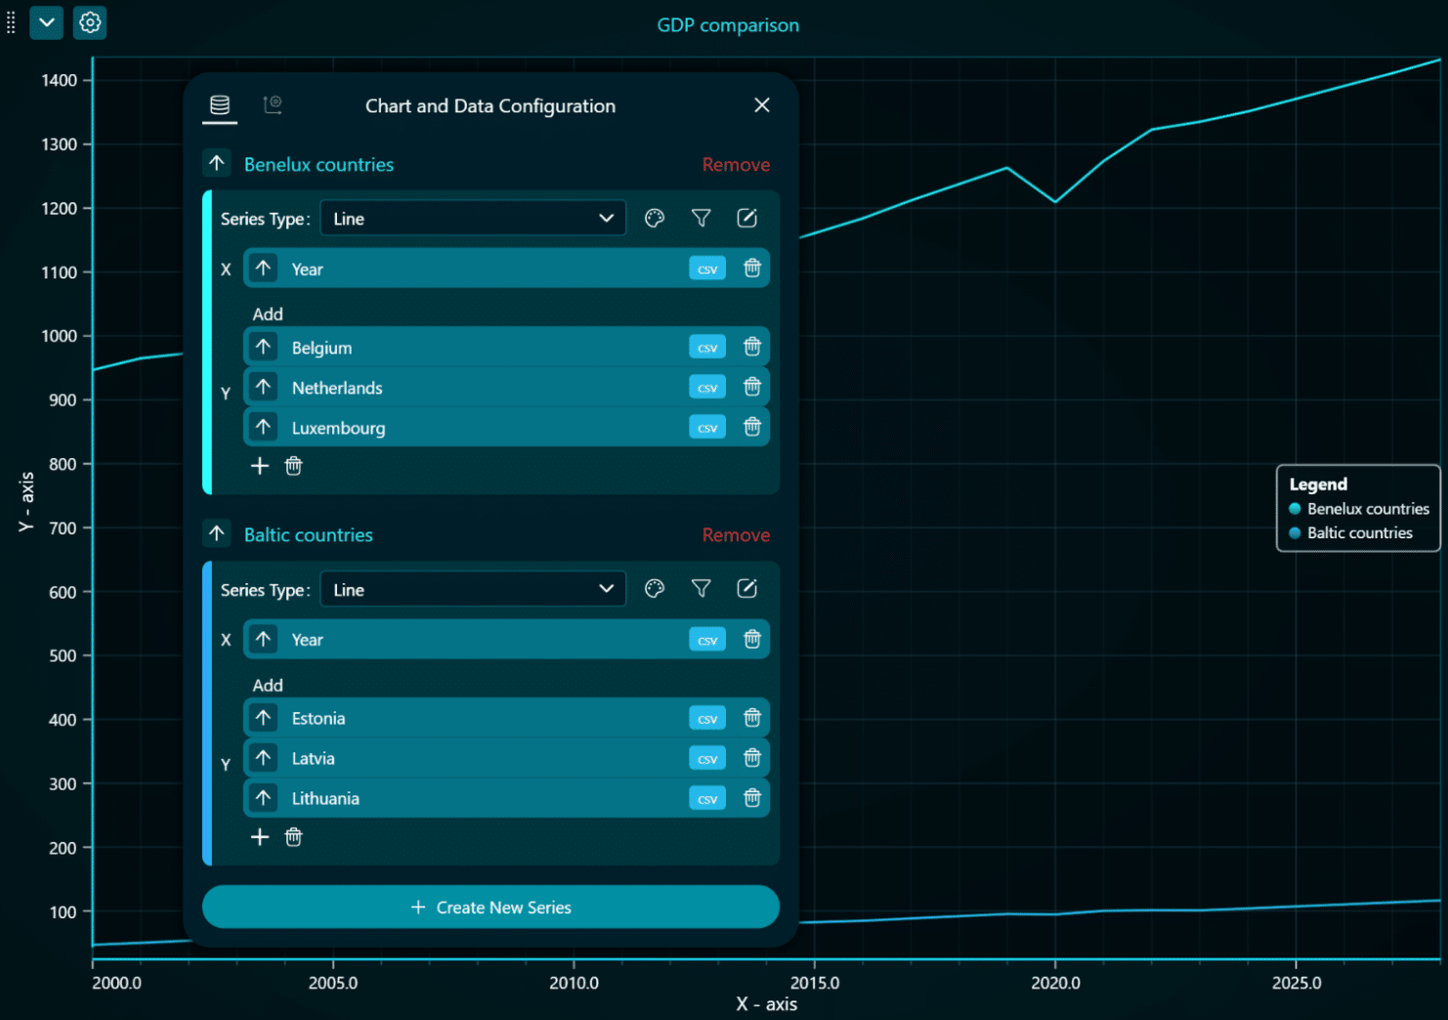Click the CSV badge on Netherlands row
1448x1020 pixels.
tap(707, 388)
